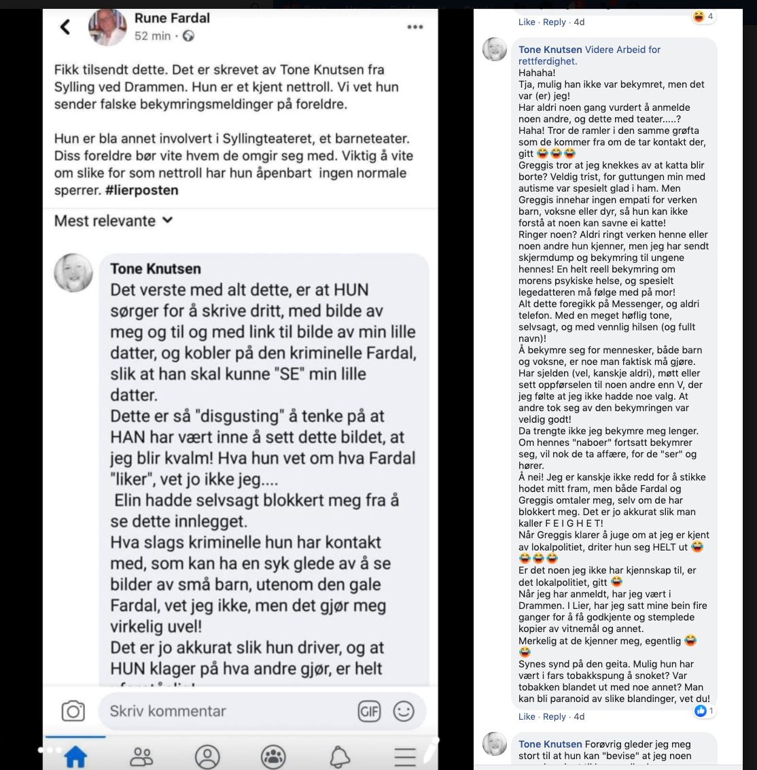Open the emoji smiley picker
This screenshot has height=770, width=757.
point(404,711)
